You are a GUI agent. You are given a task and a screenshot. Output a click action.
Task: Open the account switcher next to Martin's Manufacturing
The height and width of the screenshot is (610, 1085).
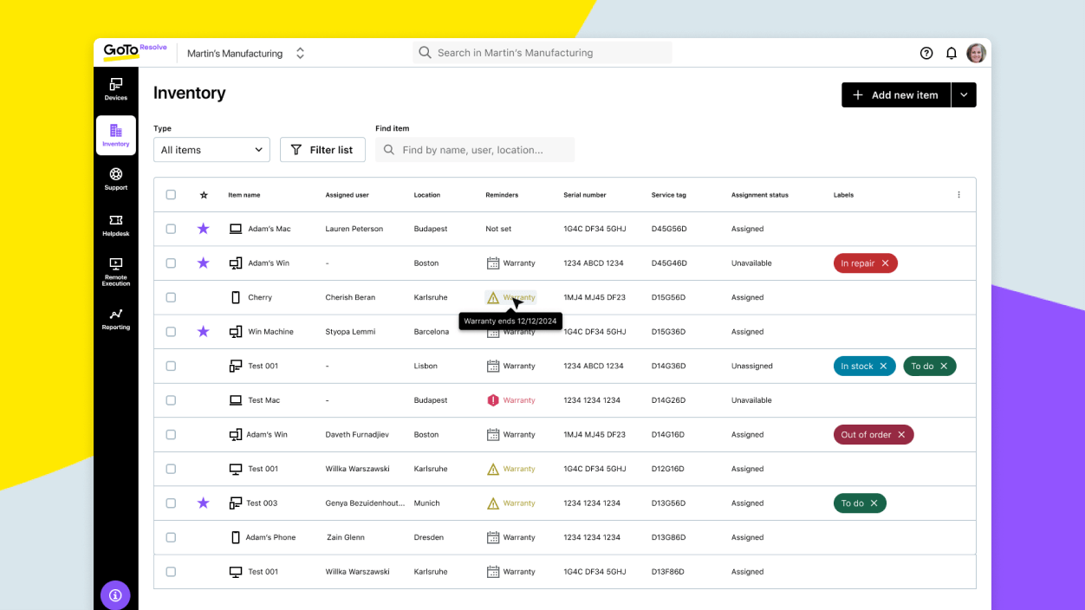point(300,53)
